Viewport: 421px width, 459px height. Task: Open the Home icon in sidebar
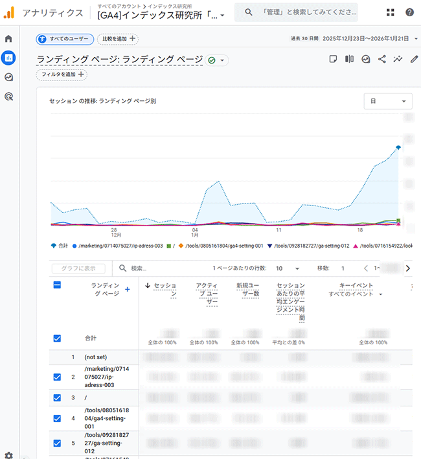pos(8,39)
